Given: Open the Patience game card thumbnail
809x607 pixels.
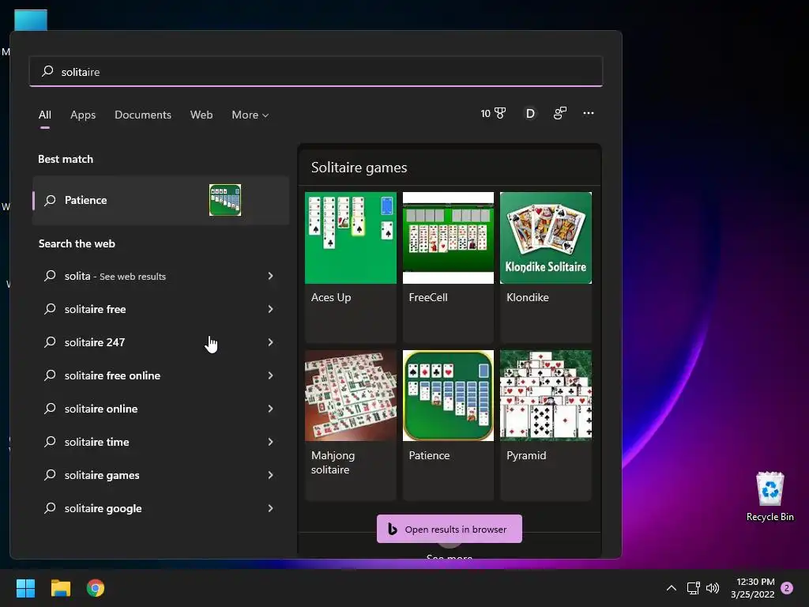Looking at the screenshot, I should point(449,396).
